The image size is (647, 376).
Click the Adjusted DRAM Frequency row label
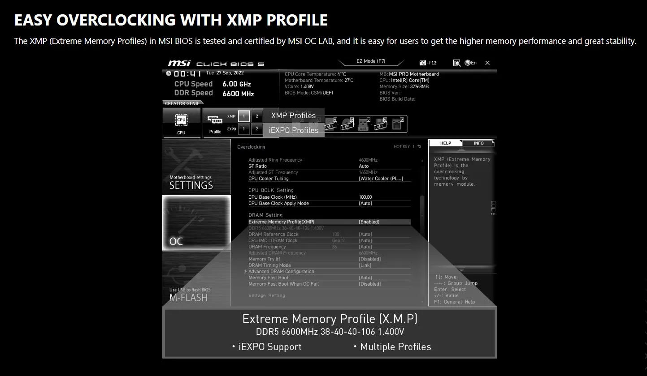(x=277, y=253)
